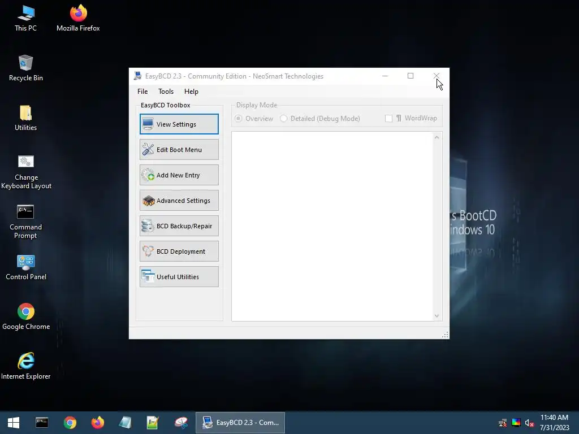Click the colorful display tray icon

(x=516, y=423)
